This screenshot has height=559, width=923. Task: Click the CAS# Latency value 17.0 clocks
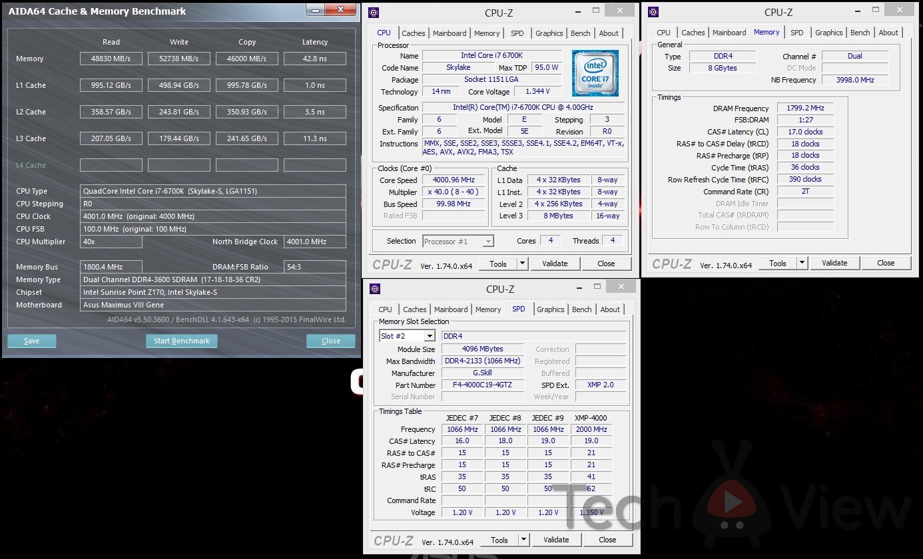click(806, 132)
